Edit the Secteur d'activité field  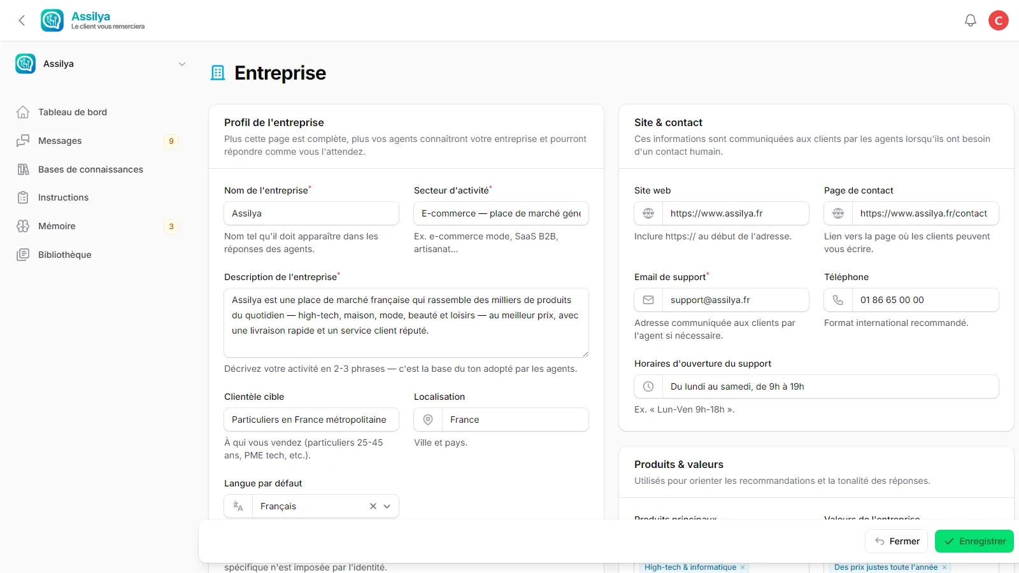tap(501, 213)
